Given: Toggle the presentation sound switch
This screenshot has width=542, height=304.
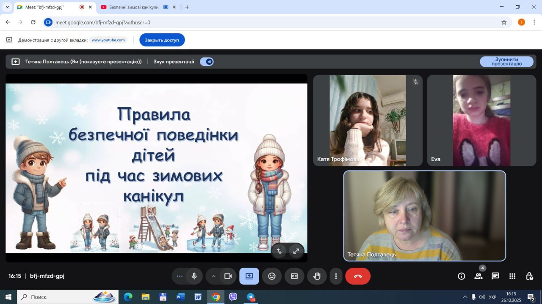Looking at the screenshot, I should coord(207,62).
